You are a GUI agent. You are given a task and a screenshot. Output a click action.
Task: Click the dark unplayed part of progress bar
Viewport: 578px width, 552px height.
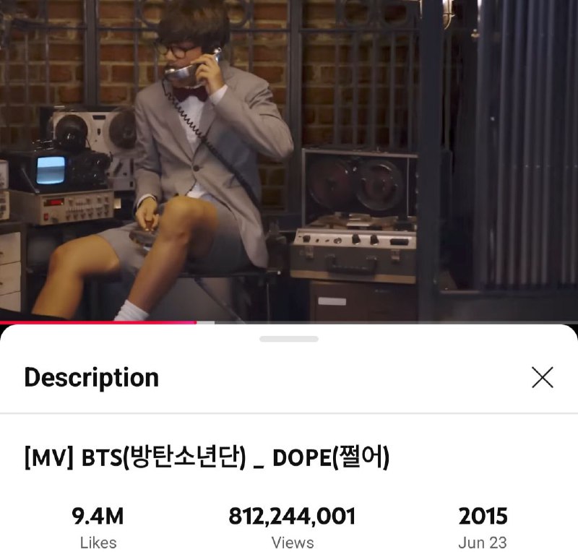[396, 322]
